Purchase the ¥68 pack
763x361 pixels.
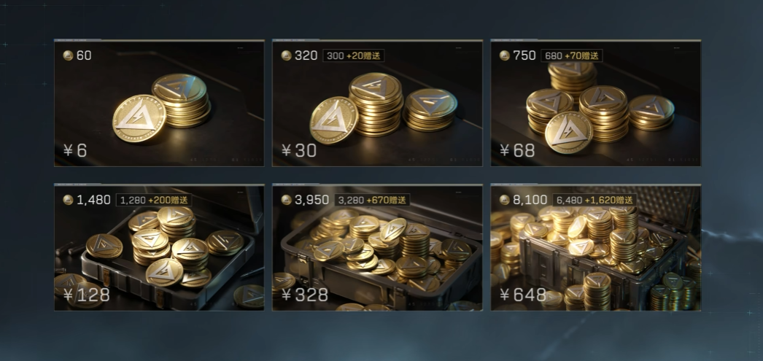[516, 151]
